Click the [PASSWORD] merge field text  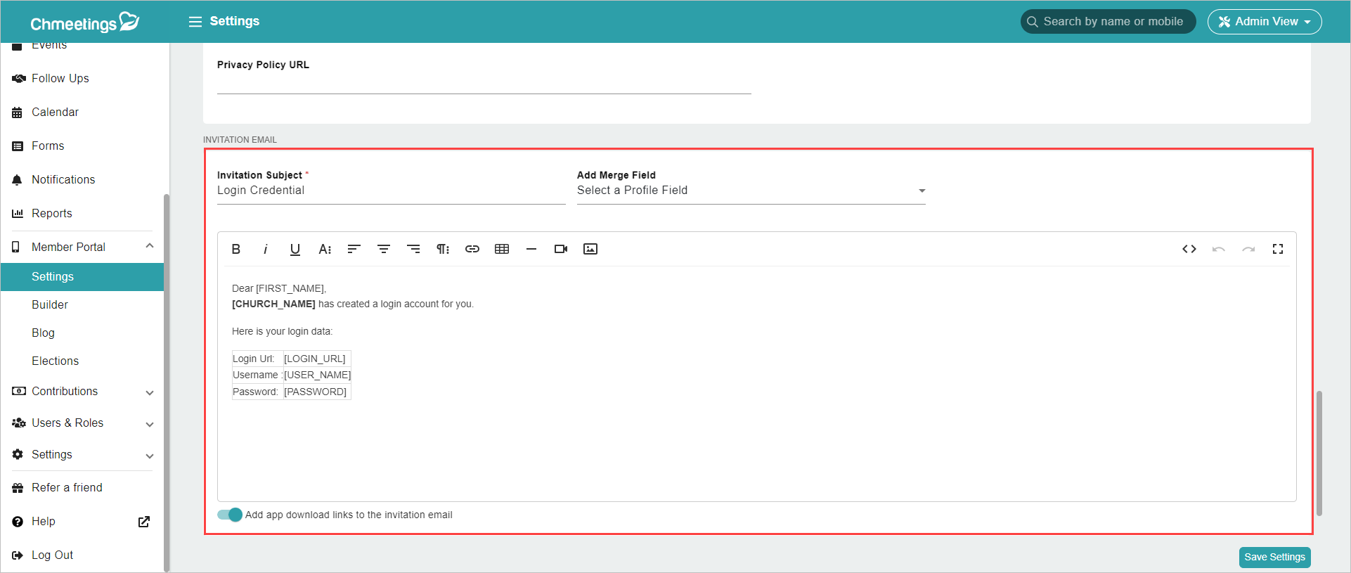315,392
